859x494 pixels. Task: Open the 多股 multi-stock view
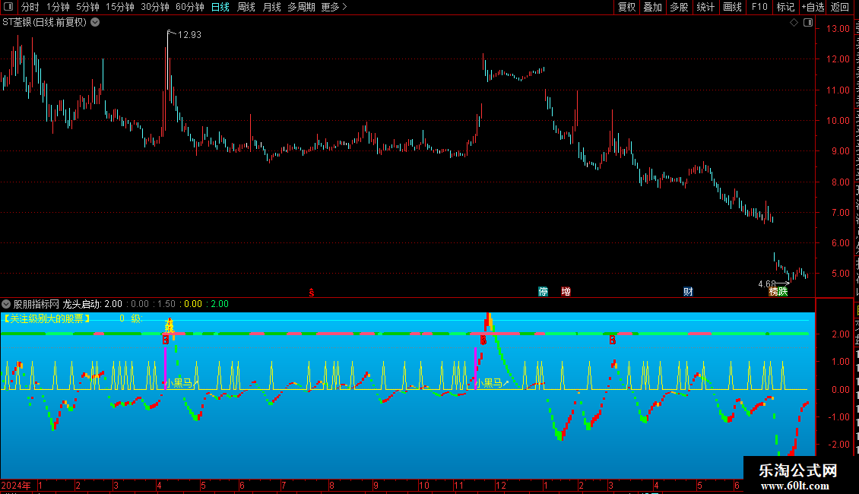pyautogui.click(x=680, y=7)
